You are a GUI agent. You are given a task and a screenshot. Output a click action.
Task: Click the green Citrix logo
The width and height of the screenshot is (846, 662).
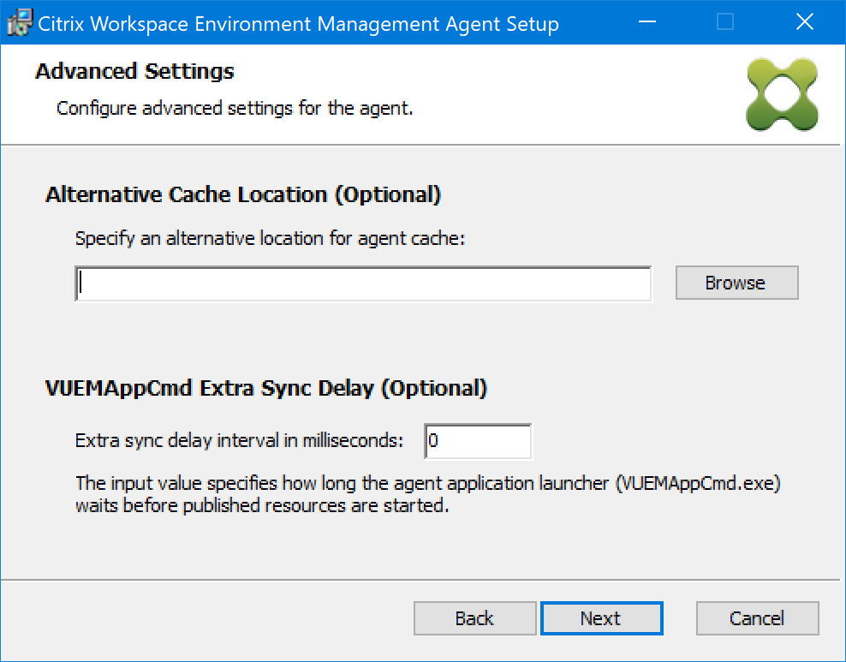click(782, 95)
